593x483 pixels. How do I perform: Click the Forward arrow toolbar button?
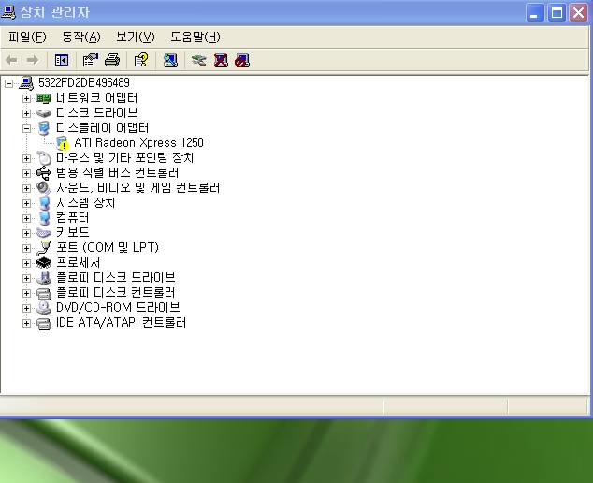[33, 60]
